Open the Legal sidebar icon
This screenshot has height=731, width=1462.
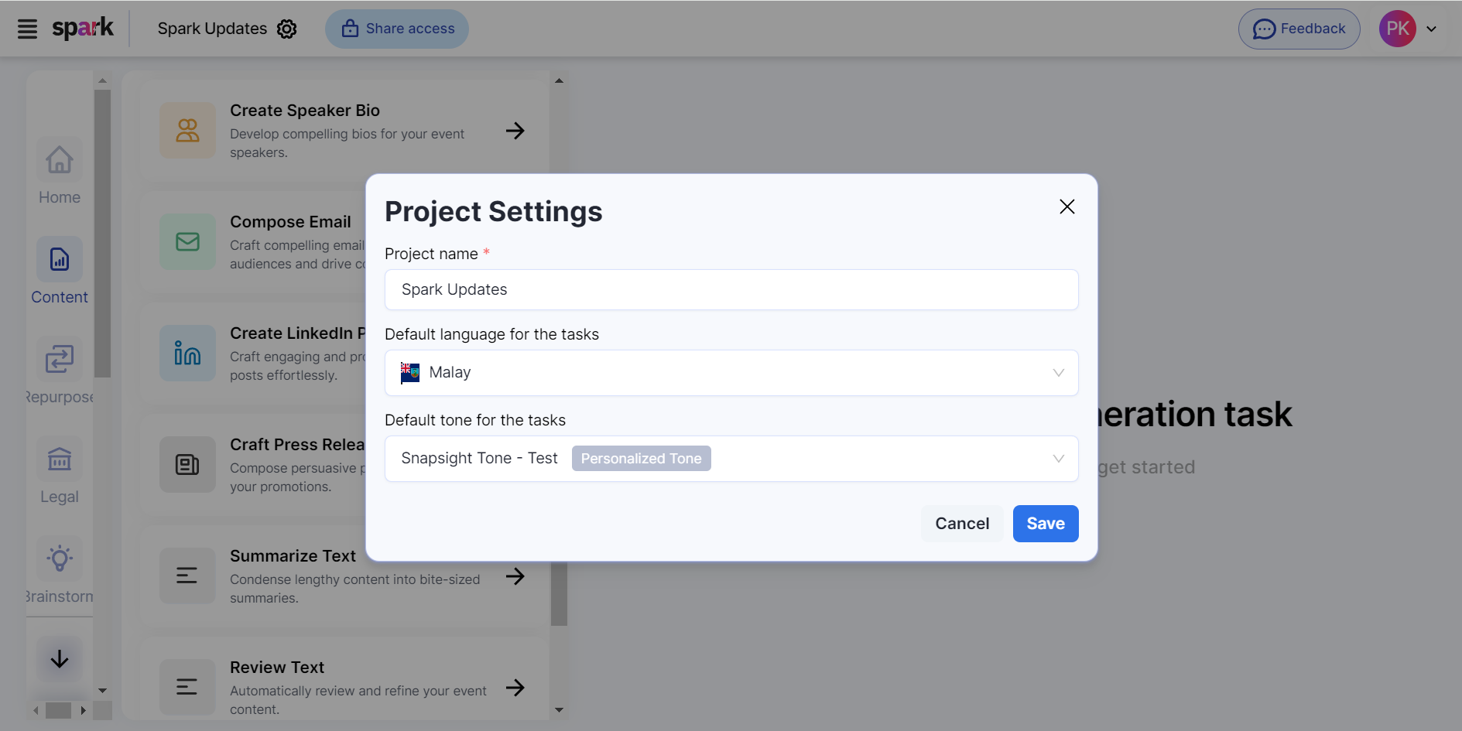pos(60,459)
